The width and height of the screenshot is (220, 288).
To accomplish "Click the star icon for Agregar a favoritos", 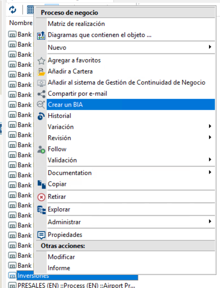I will (41, 61).
